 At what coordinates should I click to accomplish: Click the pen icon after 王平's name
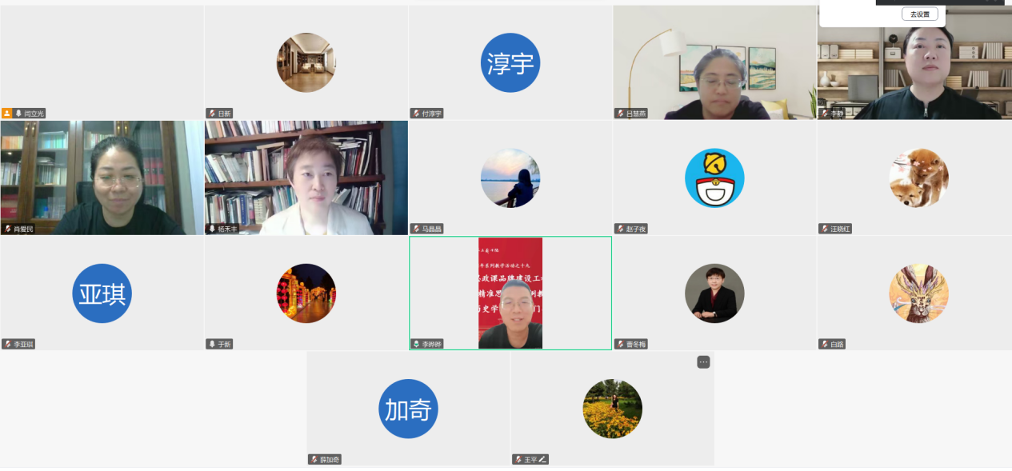pos(542,459)
